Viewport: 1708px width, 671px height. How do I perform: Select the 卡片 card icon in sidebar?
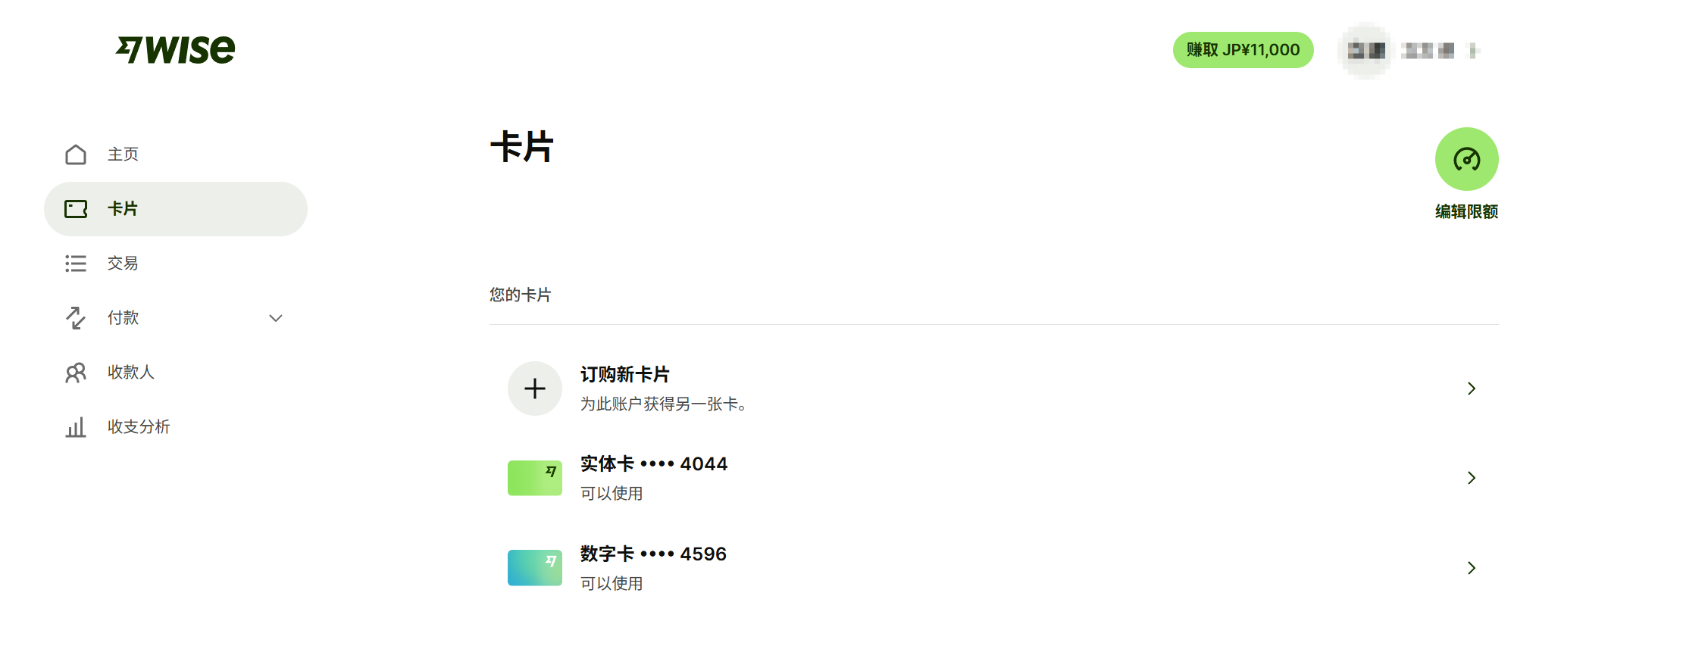[76, 209]
